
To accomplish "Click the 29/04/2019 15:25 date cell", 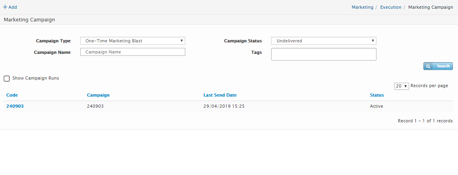I will click(x=223, y=106).
